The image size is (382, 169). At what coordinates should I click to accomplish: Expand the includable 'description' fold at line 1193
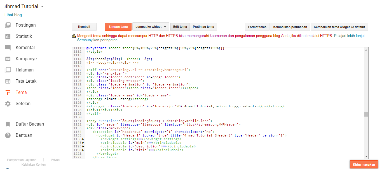pos(83,146)
